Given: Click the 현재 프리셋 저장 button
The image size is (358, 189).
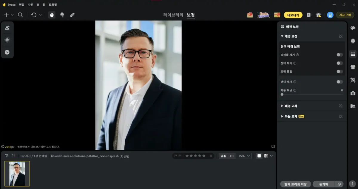Looking at the screenshot, I should pyautogui.click(x=296, y=184).
